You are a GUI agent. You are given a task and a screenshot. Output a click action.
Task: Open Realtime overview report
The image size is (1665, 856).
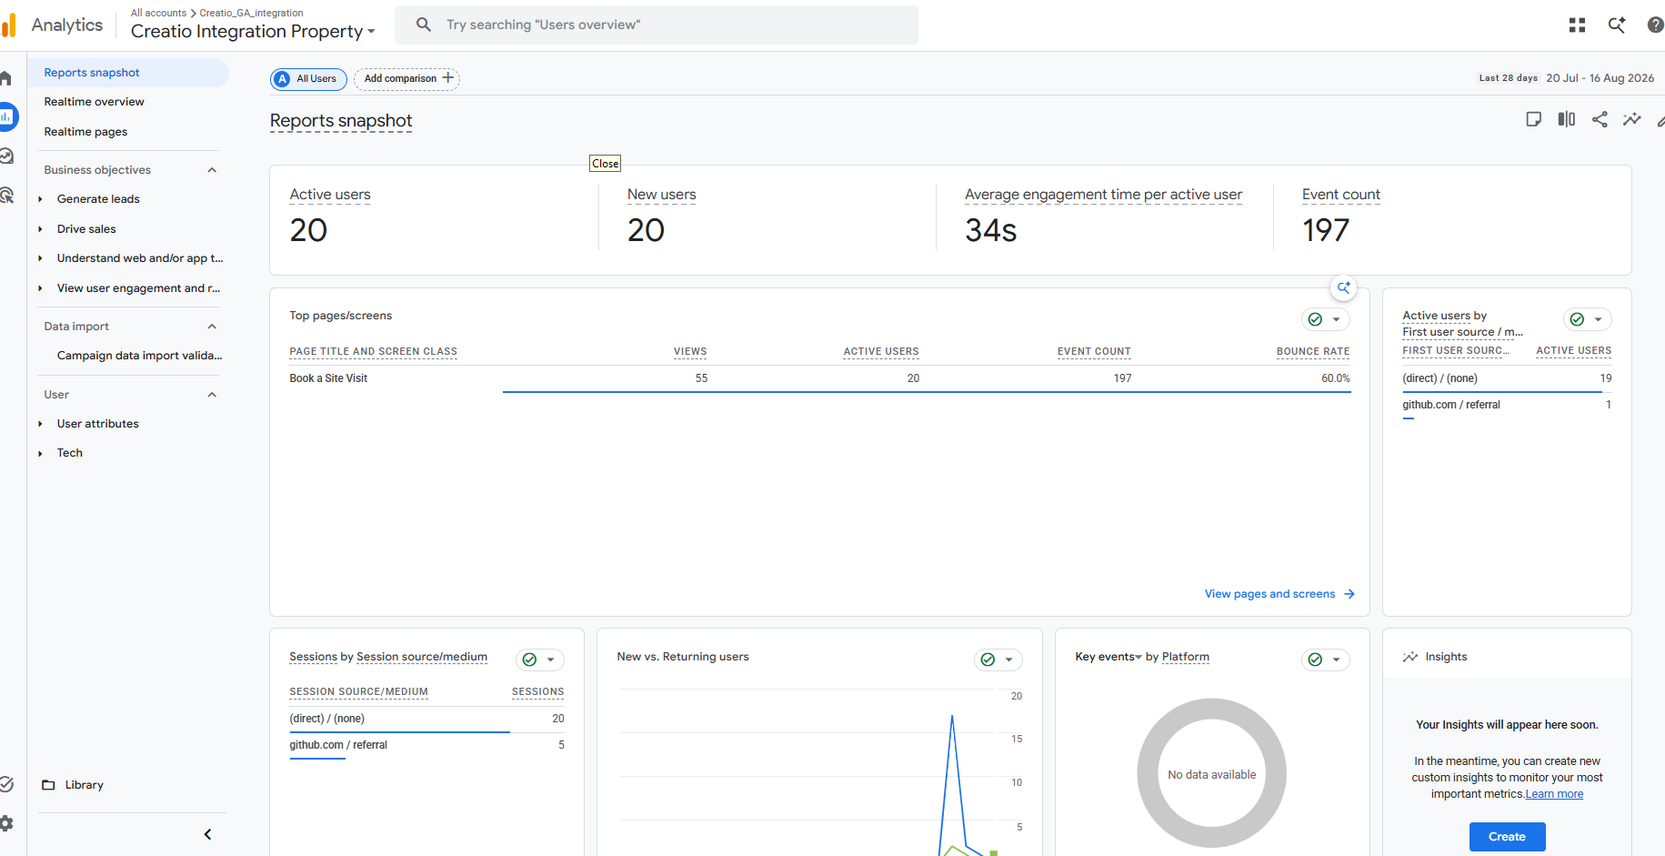tap(95, 102)
